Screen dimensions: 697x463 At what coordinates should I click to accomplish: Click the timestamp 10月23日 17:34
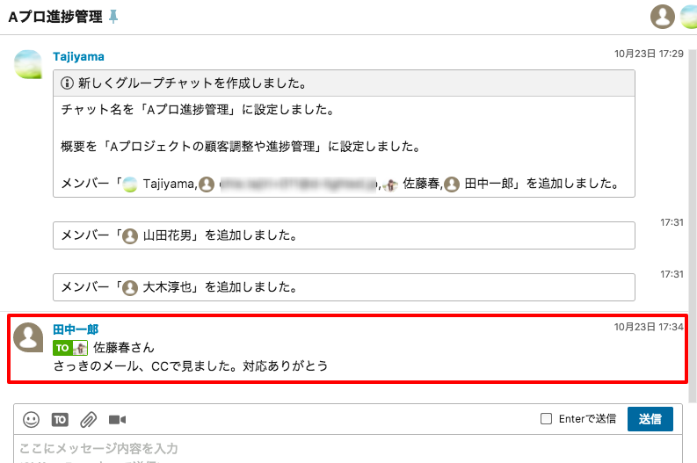649,327
